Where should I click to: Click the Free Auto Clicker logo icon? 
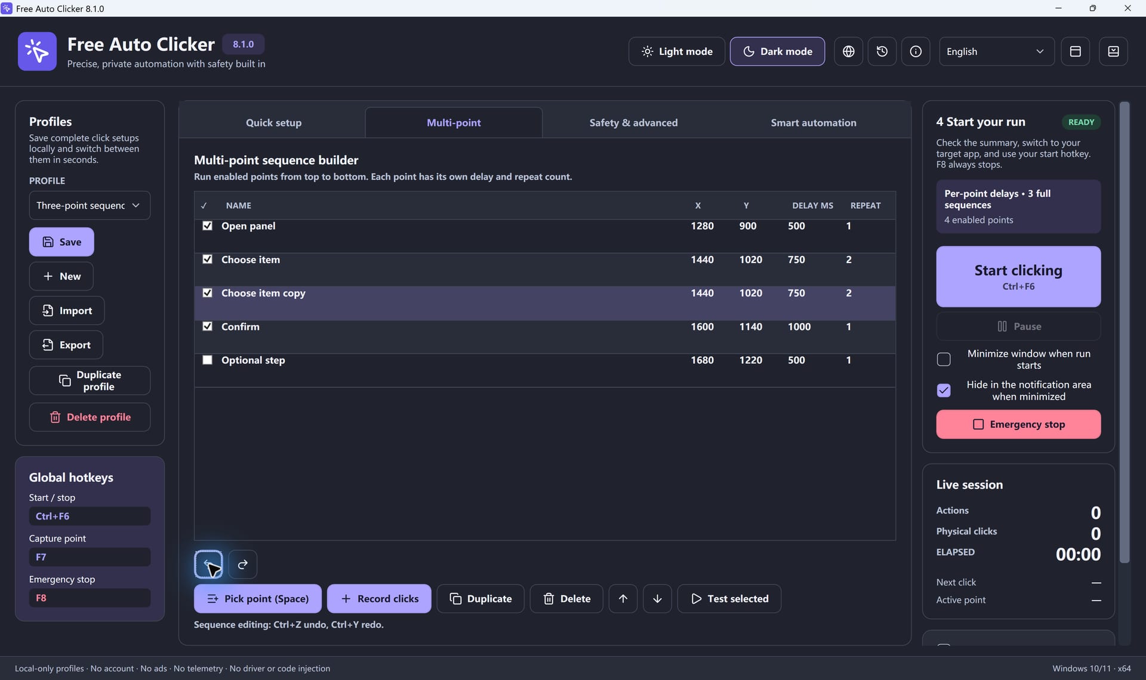tap(37, 51)
